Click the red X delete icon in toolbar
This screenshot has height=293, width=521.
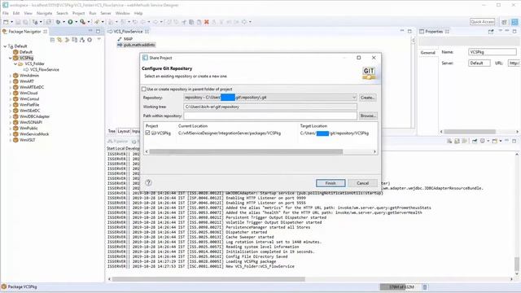(206, 22)
